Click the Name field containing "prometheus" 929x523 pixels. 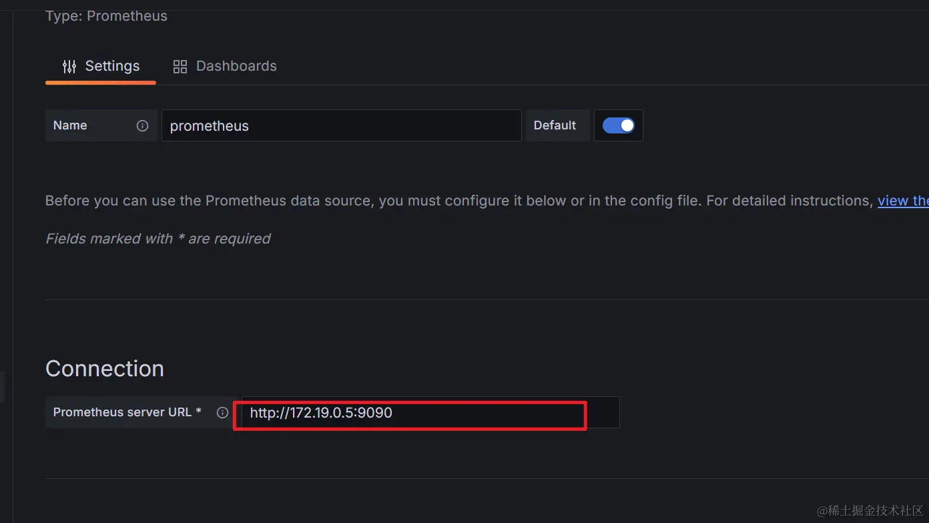(340, 125)
